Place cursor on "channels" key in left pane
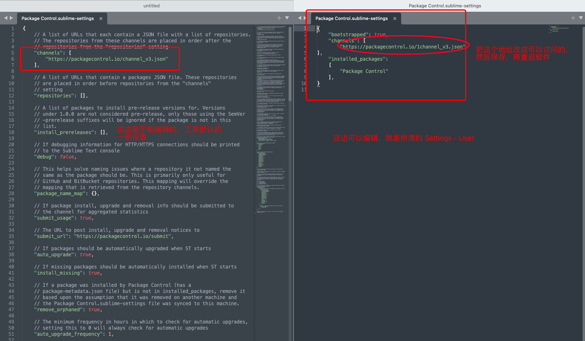Image resolution: width=585 pixels, height=341 pixels. pos(48,53)
